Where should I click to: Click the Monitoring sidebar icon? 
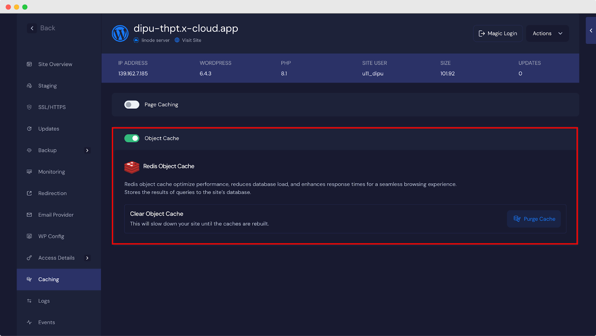click(29, 172)
